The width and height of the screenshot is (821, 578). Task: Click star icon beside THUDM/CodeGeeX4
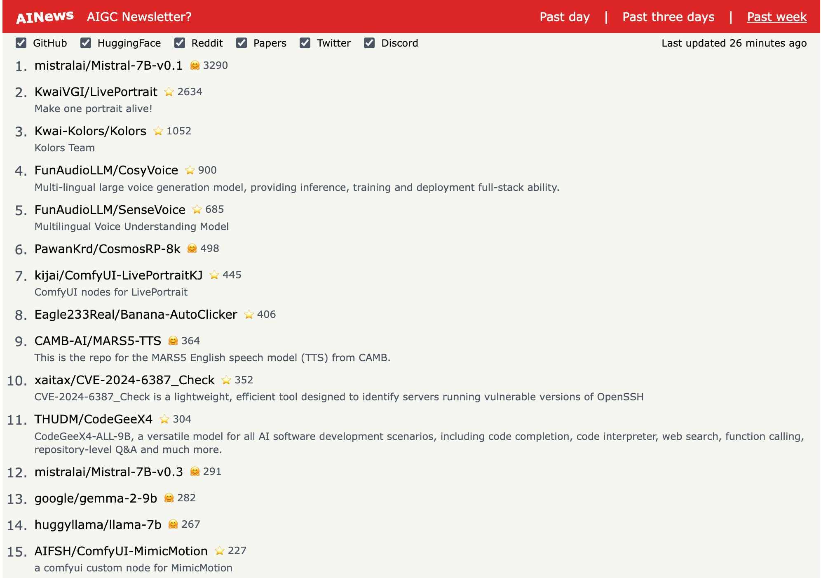[x=164, y=419]
